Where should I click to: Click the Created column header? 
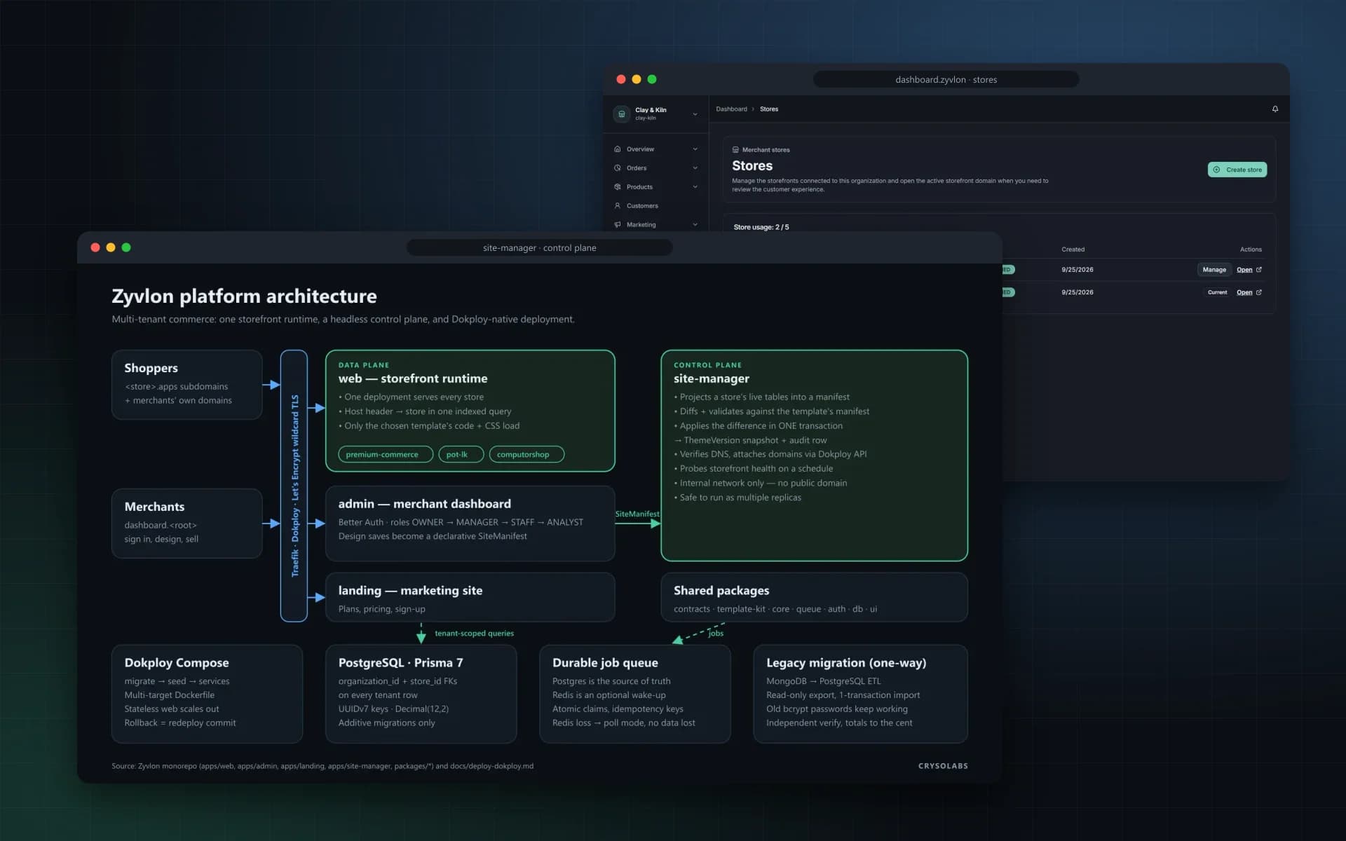pos(1073,249)
